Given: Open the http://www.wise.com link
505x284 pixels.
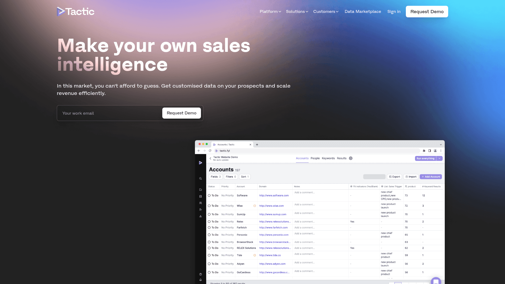Looking at the screenshot, I should point(271,206).
